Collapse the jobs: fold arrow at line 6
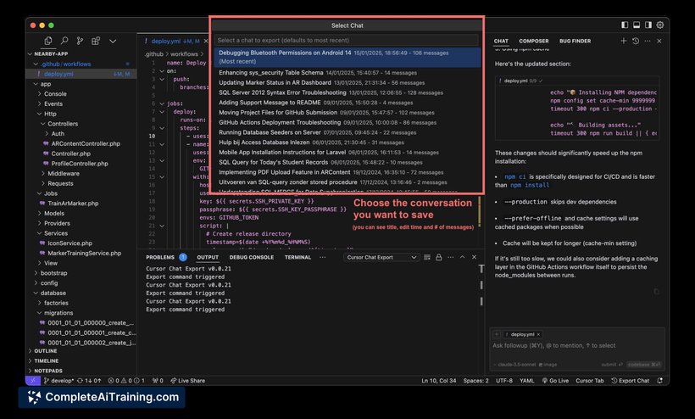The image size is (695, 419). point(162,103)
